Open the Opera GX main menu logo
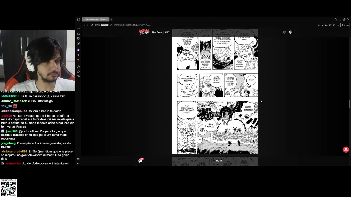The height and width of the screenshot is (197, 351). pyautogui.click(x=78, y=19)
